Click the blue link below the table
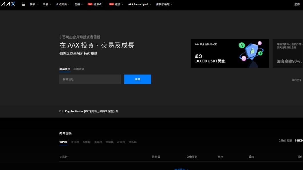The height and width of the screenshot is (170, 303). click(181, 169)
